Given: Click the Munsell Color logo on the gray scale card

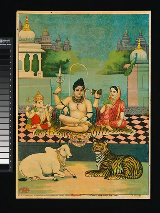Looking at the screenshot, I should (5, 41).
